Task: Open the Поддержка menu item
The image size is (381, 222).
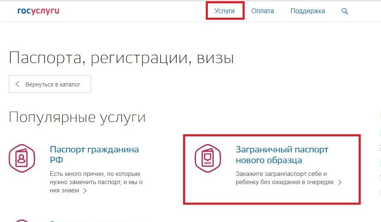Action: (x=307, y=11)
